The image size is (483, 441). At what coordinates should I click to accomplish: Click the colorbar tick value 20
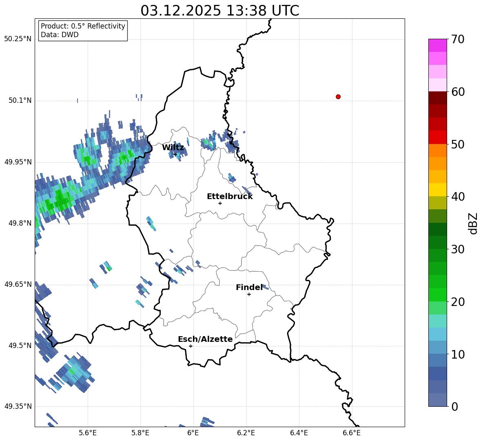coord(458,302)
